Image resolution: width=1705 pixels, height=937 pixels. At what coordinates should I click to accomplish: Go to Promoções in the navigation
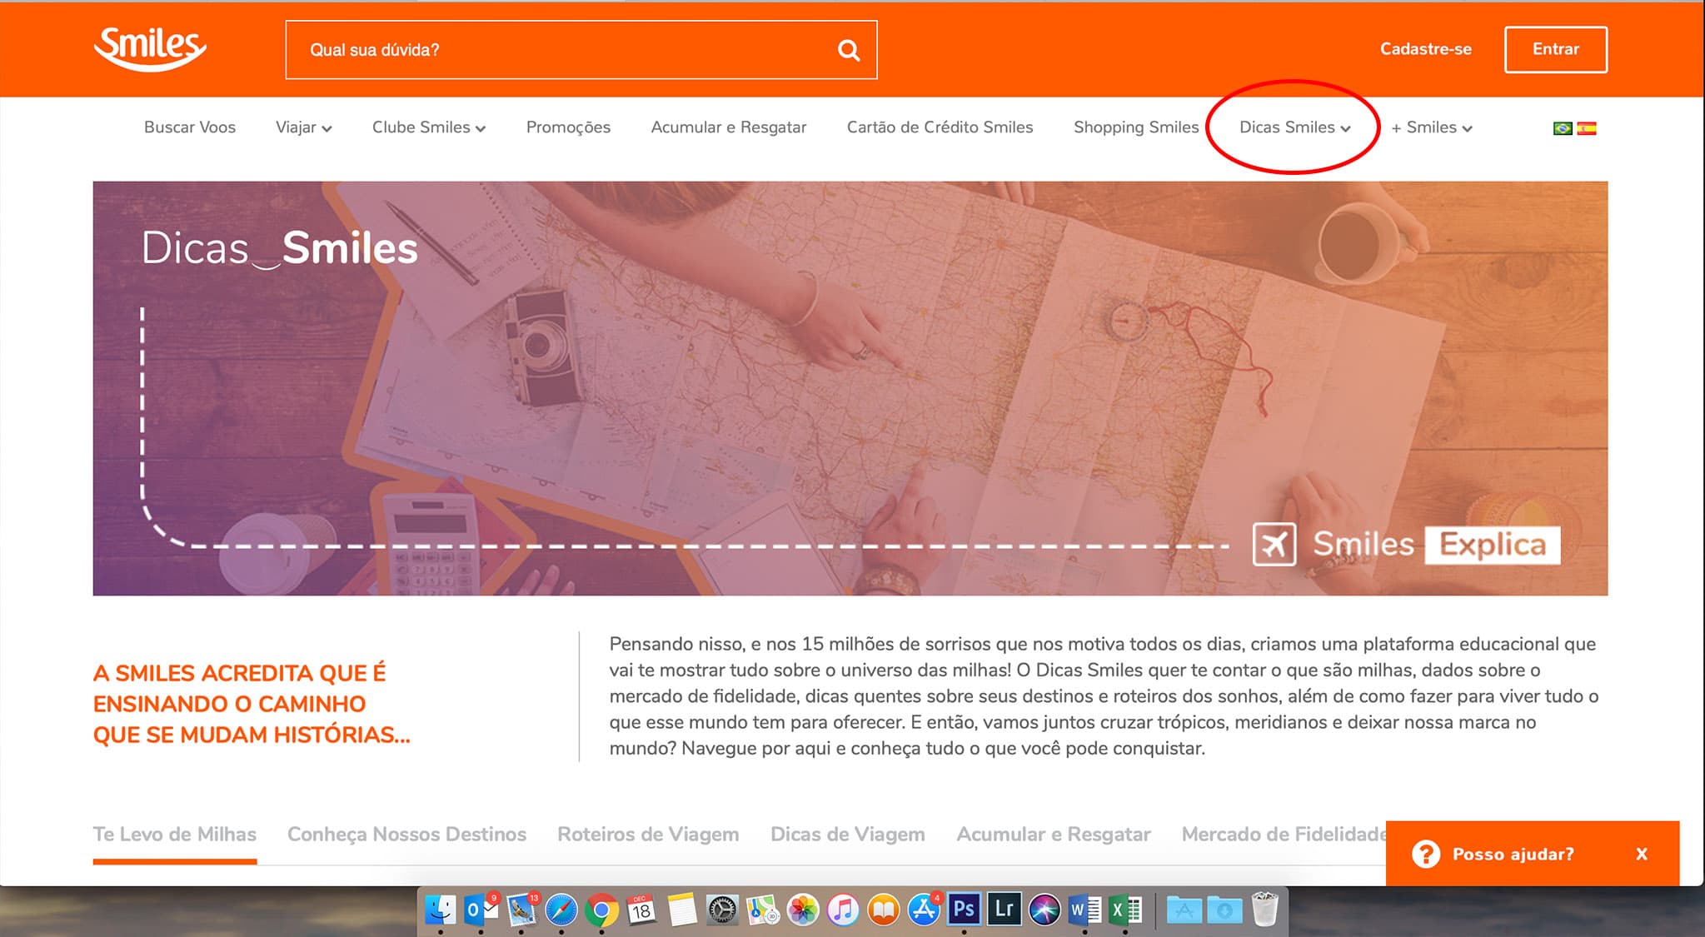point(568,127)
